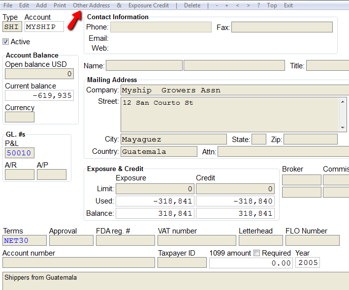The height and width of the screenshot is (290, 349).
Task: Click the Company field Myship Growers Assn
Action: 235,90
